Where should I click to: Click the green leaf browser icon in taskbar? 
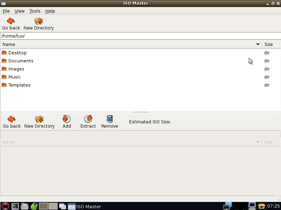pyautogui.click(x=34, y=206)
